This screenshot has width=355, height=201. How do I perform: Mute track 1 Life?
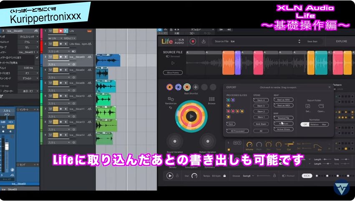point(50,31)
